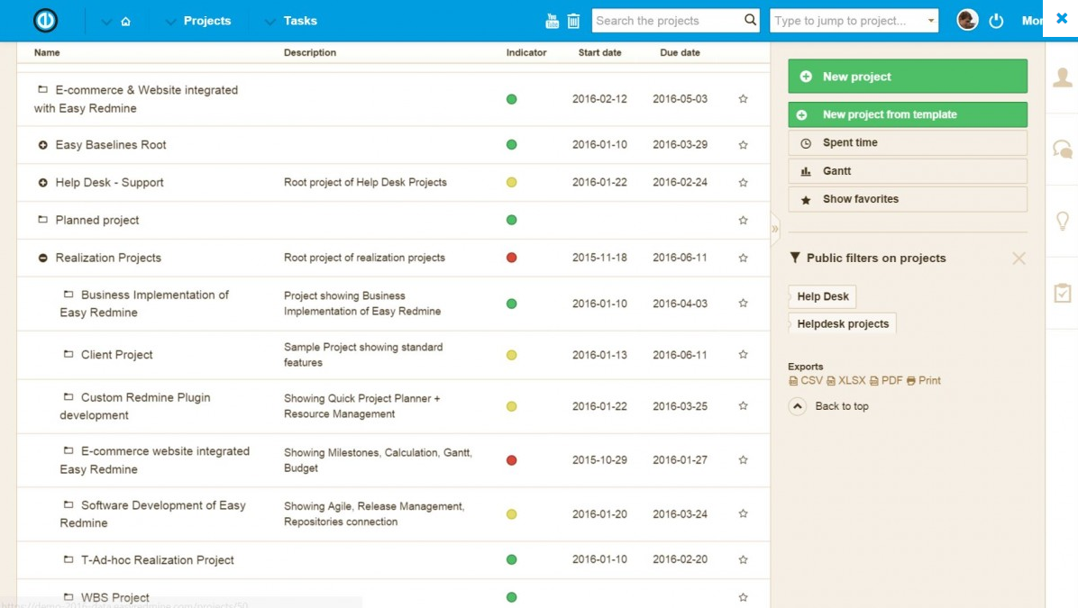1078x608 pixels.
Task: Star the E-commerce website integrated Easy Redmine subproject
Action: 744,460
